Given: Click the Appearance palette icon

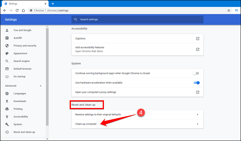Looking at the screenshot, I should (7, 53).
